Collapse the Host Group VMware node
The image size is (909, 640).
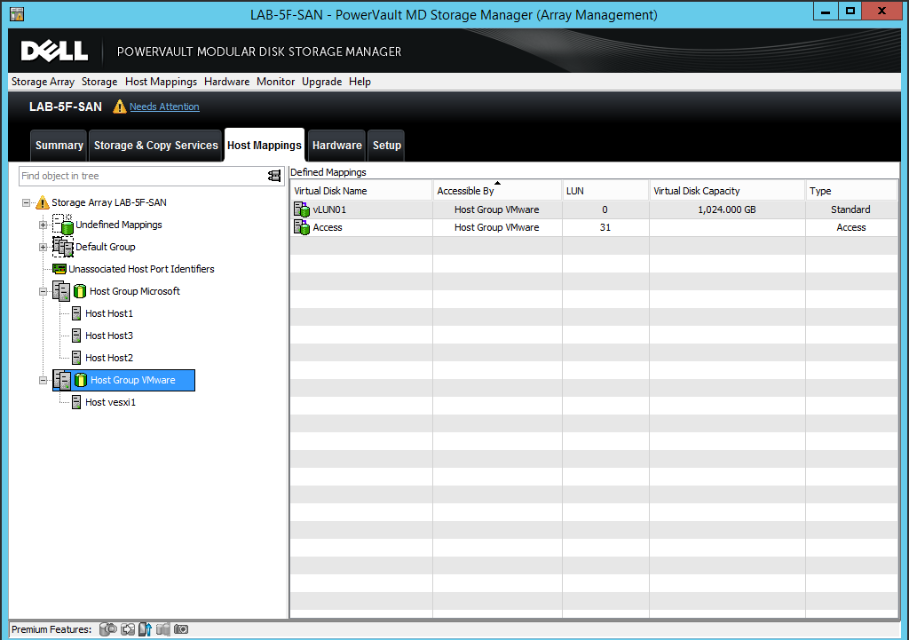[x=43, y=380]
